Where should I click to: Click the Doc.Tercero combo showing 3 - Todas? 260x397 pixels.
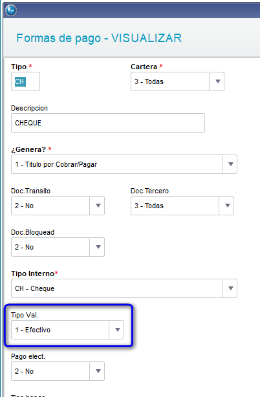coord(182,206)
